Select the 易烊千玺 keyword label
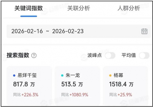The width and height of the screenshot is (153, 107). click(28, 75)
